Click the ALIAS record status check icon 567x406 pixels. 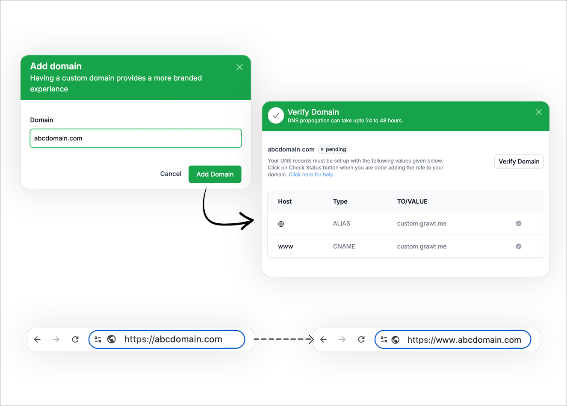[518, 223]
